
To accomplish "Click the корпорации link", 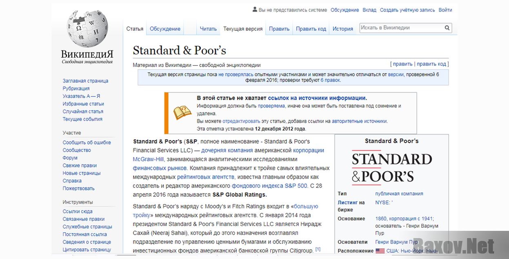I will click(309, 150).
